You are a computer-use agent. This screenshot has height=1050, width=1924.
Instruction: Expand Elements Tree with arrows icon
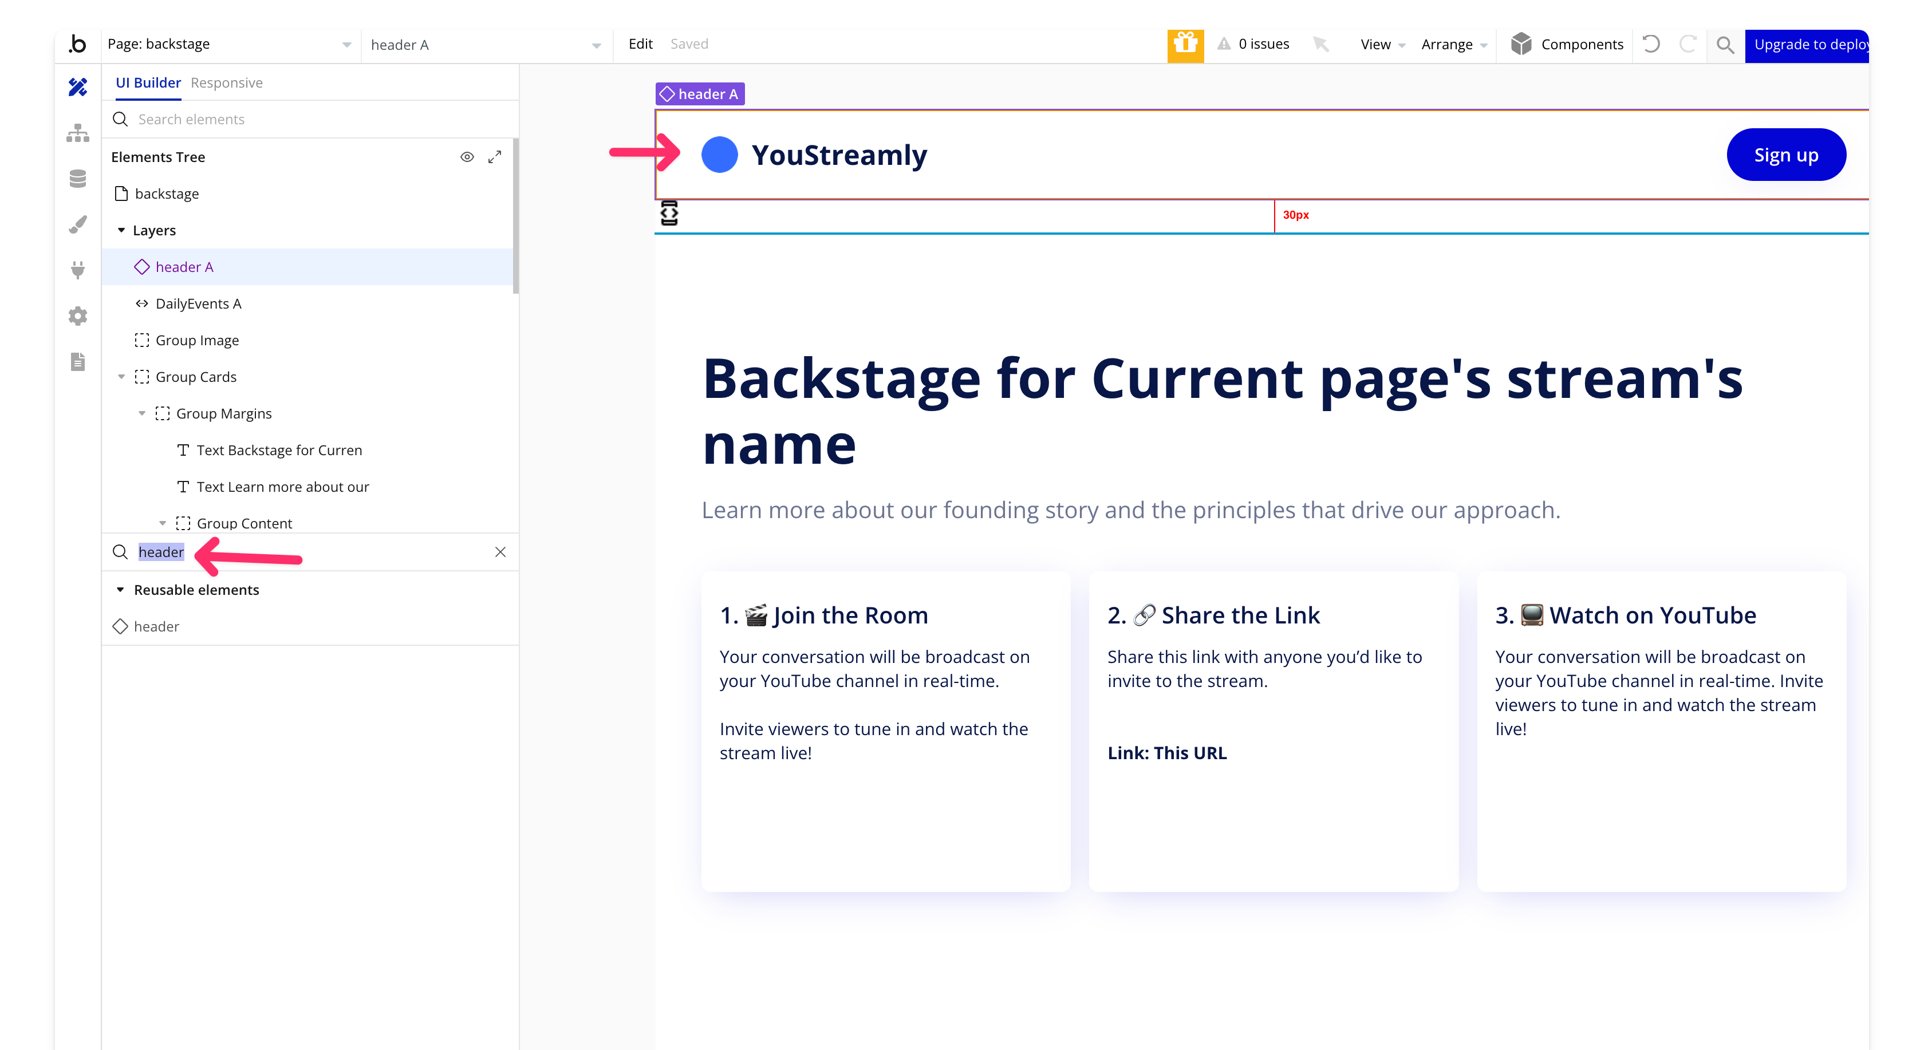tap(494, 157)
